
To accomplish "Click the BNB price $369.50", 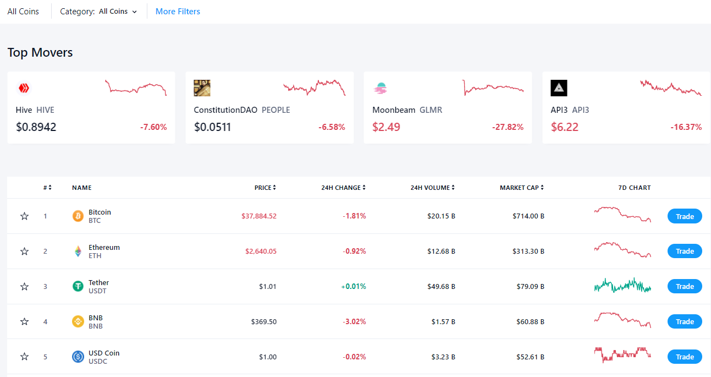I will pos(264,321).
